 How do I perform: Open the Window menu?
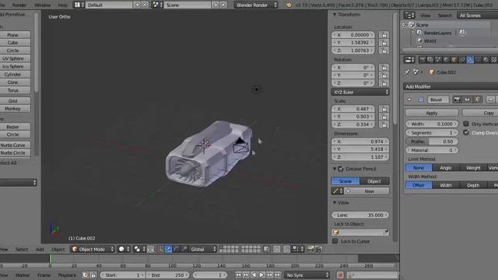coord(42,5)
